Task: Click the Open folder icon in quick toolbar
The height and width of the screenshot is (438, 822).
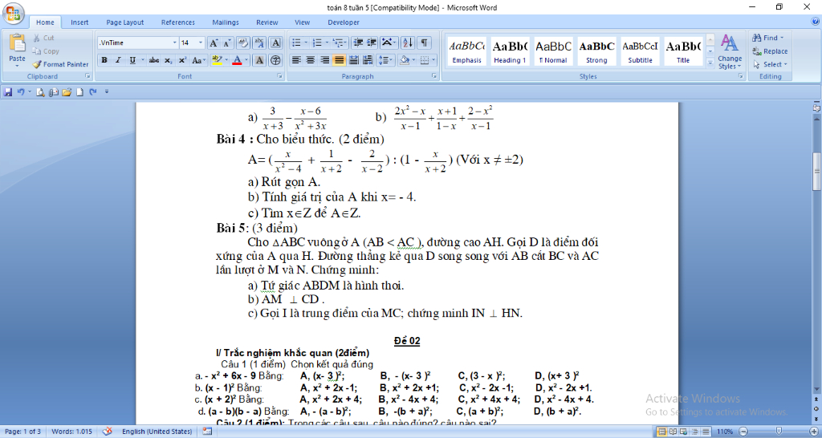Action: click(66, 92)
